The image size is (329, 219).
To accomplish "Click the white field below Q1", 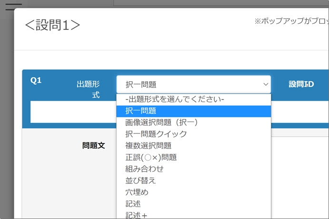I will 71,112.
